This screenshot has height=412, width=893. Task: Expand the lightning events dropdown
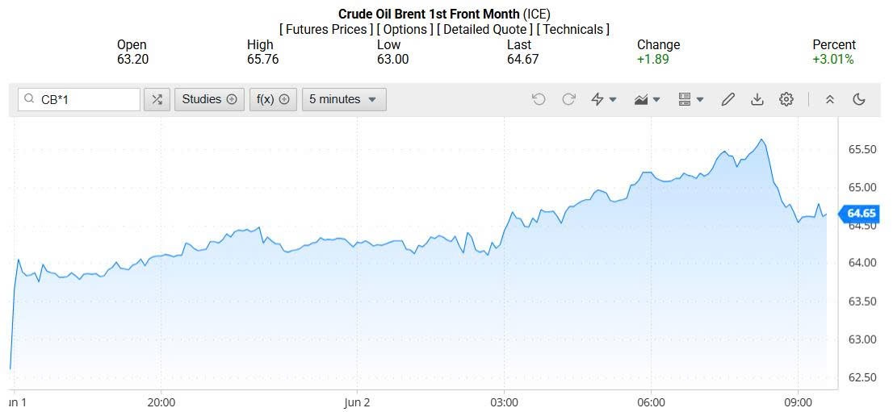click(x=603, y=99)
